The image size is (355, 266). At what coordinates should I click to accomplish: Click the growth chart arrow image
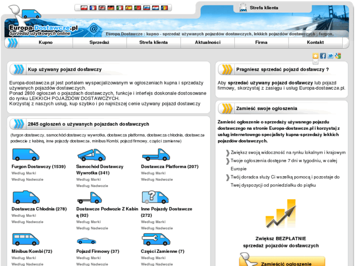(x=281, y=214)
